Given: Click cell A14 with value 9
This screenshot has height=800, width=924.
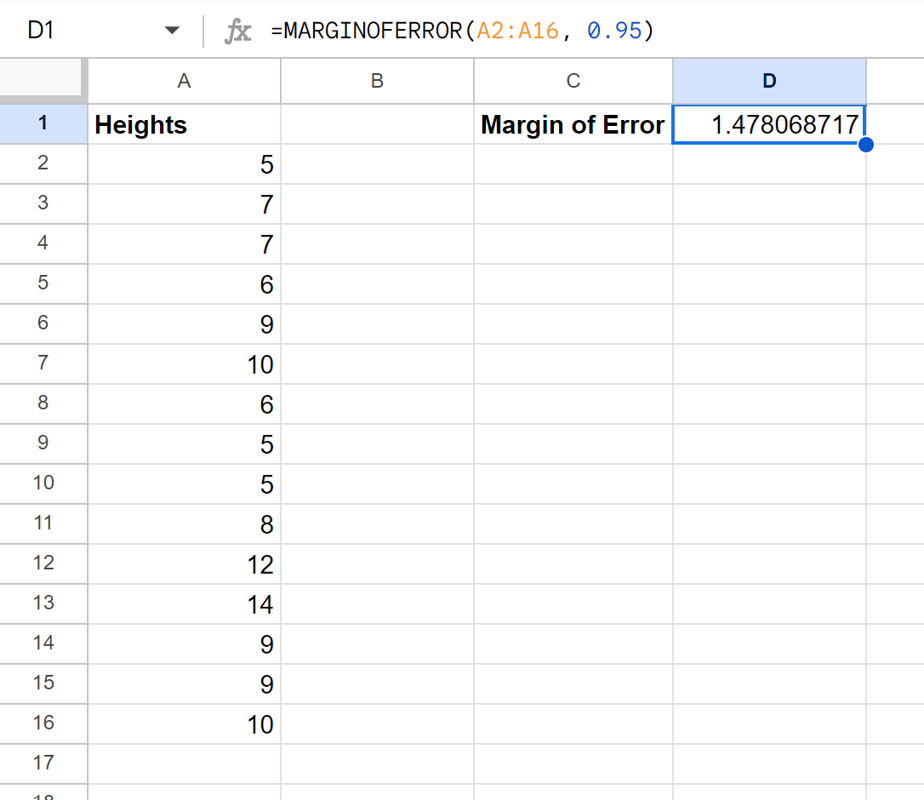Looking at the screenshot, I should pos(184,644).
